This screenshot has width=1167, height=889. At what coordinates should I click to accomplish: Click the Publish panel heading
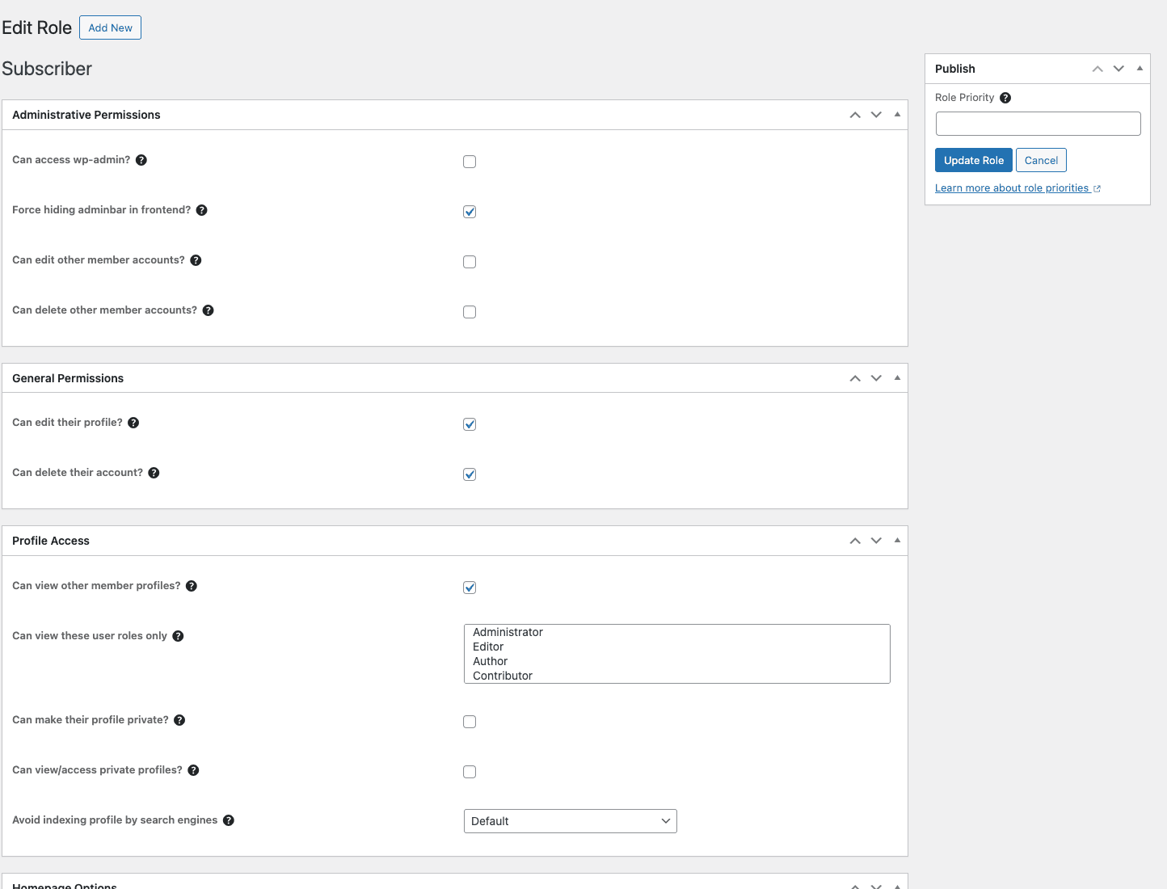(955, 69)
